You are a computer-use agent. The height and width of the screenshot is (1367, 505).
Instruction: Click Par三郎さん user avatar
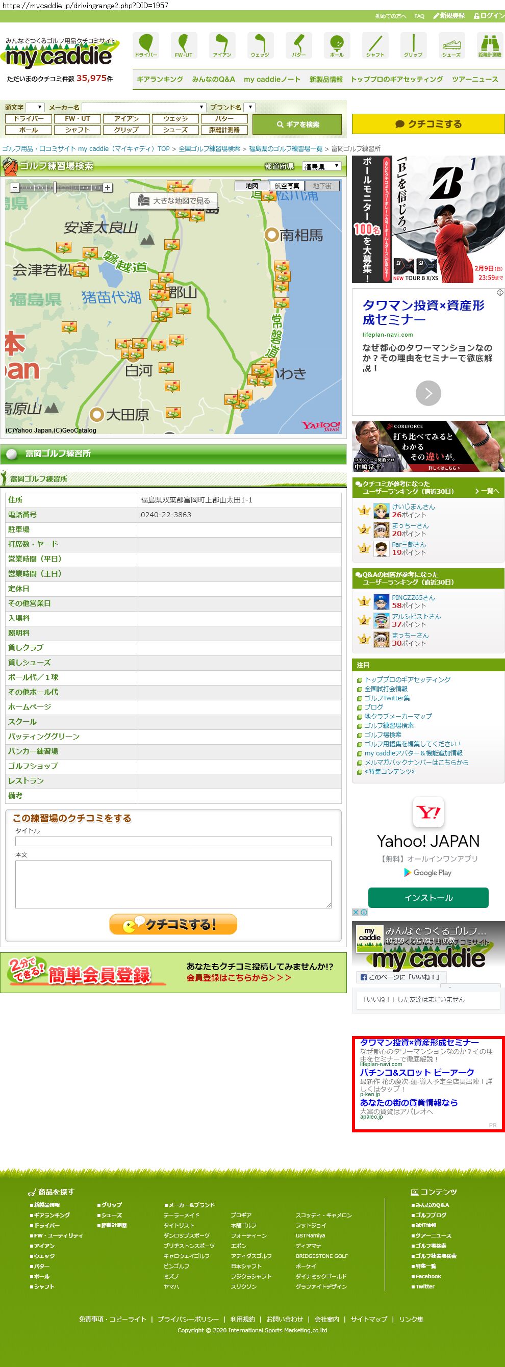pyautogui.click(x=382, y=548)
